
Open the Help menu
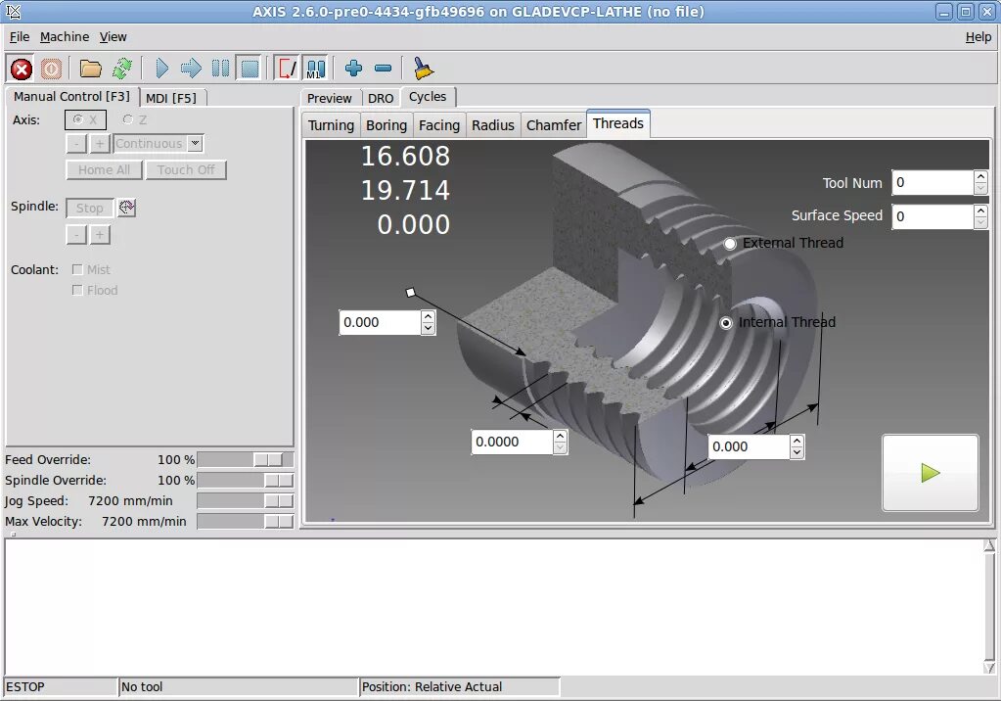(978, 37)
